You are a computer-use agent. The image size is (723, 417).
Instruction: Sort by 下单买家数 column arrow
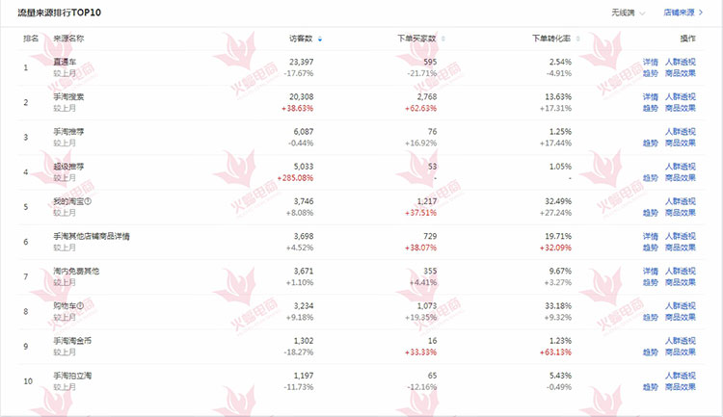[x=443, y=39]
